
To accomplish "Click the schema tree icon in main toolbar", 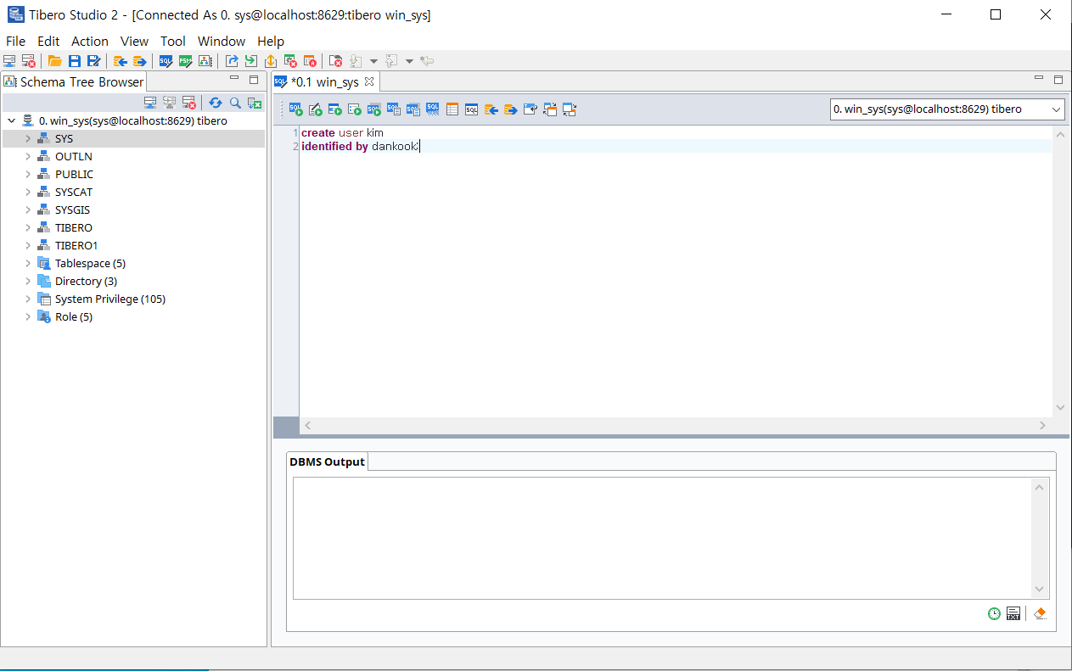I will 205,61.
